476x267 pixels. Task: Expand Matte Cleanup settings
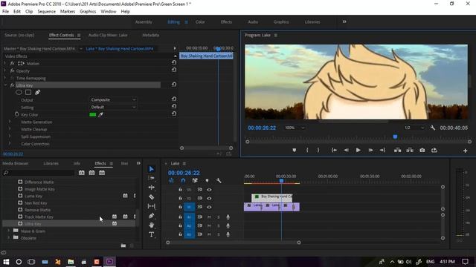click(x=10, y=129)
